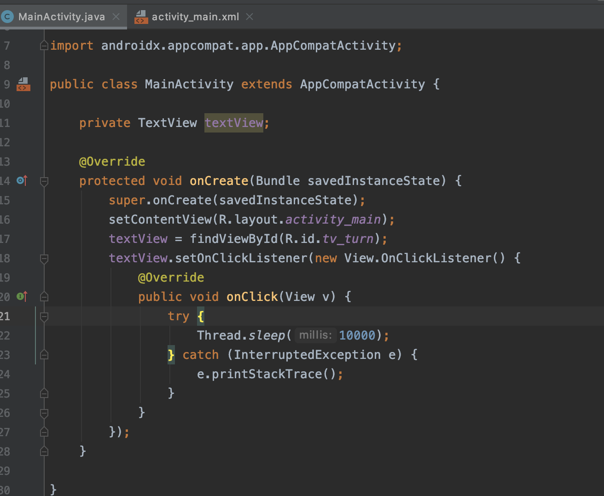
Task: Collapse the catch block fold marker on line 23
Action: (44, 355)
